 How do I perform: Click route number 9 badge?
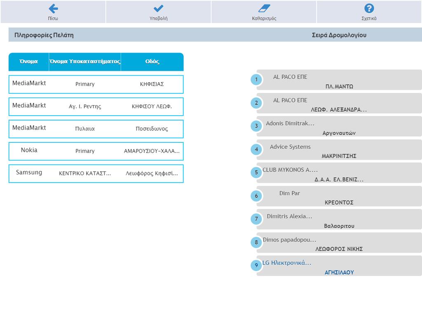[256, 265]
